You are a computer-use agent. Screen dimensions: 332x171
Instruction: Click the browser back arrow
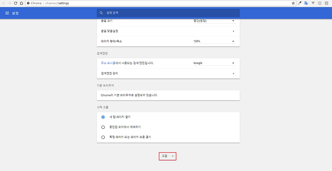point(4,3)
